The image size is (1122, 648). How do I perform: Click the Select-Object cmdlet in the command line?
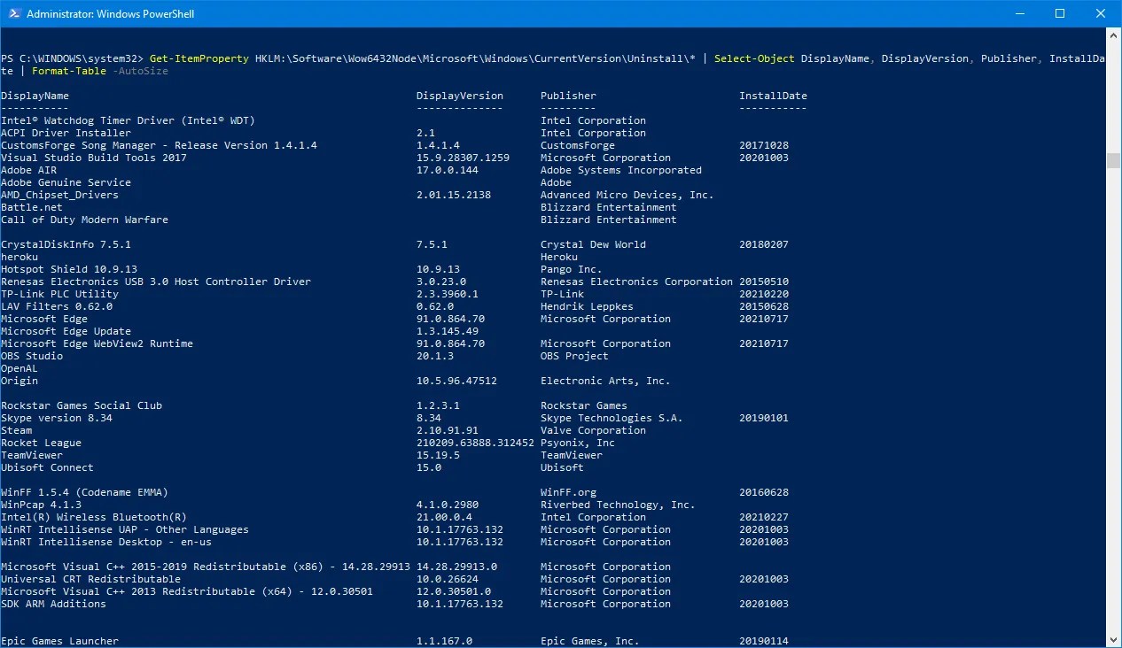pyautogui.click(x=752, y=58)
